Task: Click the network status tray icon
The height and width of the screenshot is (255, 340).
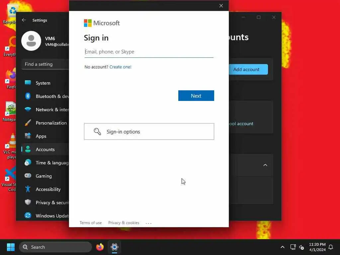Action: pyautogui.click(x=293, y=247)
